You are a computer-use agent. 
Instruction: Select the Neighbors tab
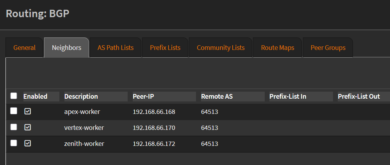67,48
